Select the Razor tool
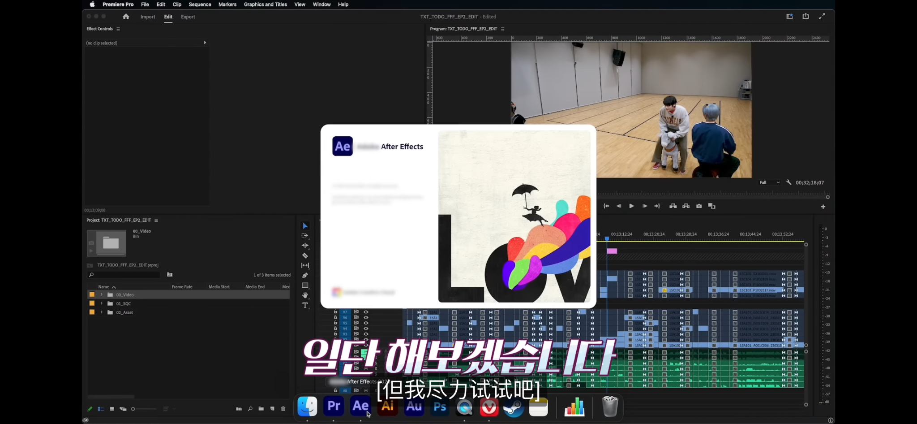917x424 pixels. coord(305,255)
